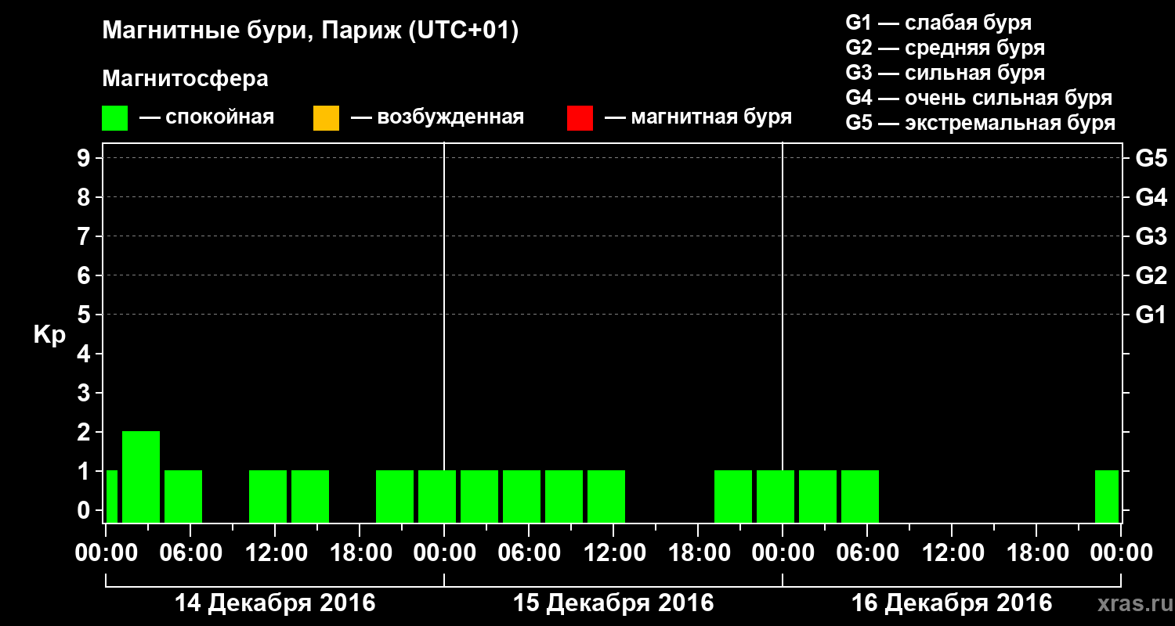Click the '15 Декабря 2016' date label
1175x626 pixels.
pyautogui.click(x=613, y=603)
